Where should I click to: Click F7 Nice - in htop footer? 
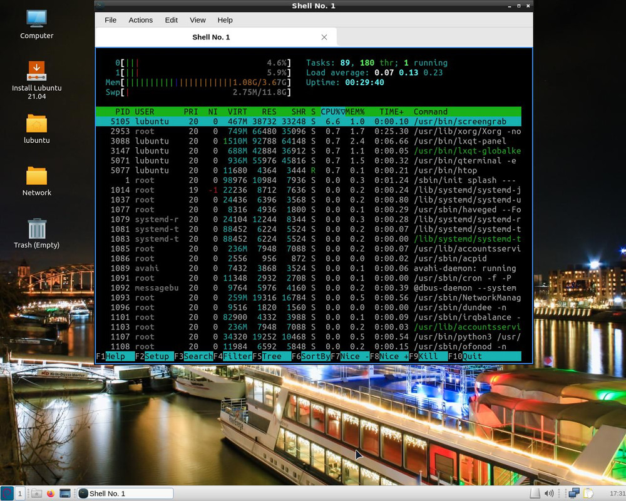350,356
